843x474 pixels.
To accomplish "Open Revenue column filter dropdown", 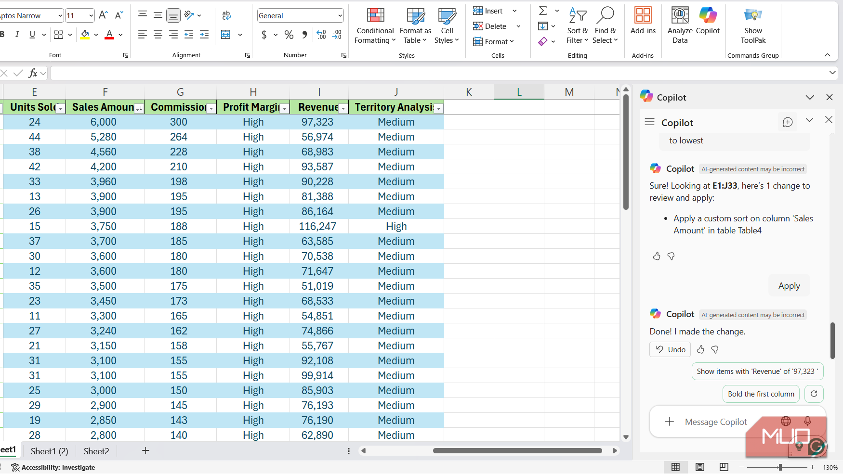I will [343, 109].
